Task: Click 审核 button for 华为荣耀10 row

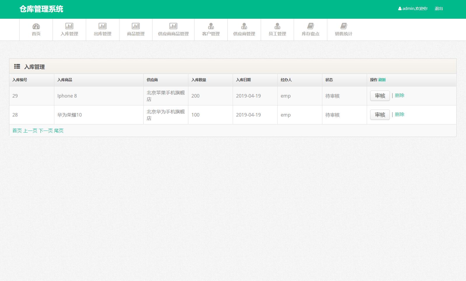Action: 380,115
